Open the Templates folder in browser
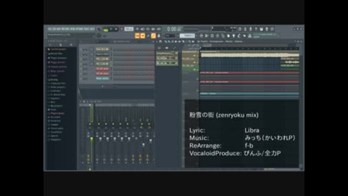Image resolution: width=348 pixels, height=196 pixels. [55, 139]
